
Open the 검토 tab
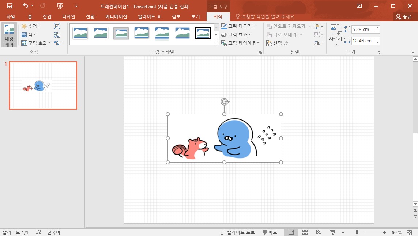[x=176, y=16]
